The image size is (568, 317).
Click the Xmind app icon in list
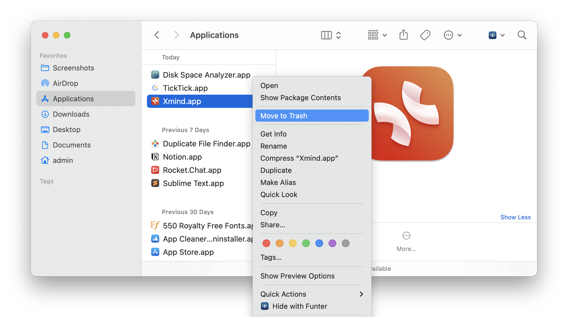coord(155,101)
